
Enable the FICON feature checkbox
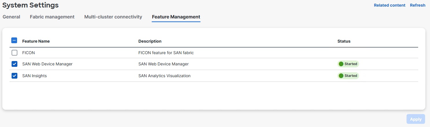pyautogui.click(x=14, y=53)
